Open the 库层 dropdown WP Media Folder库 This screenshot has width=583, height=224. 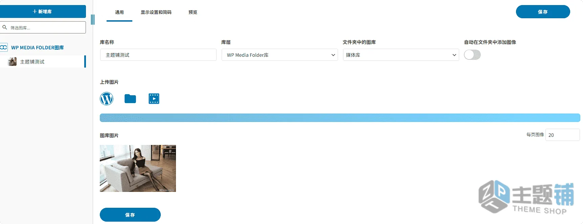[x=280, y=55]
